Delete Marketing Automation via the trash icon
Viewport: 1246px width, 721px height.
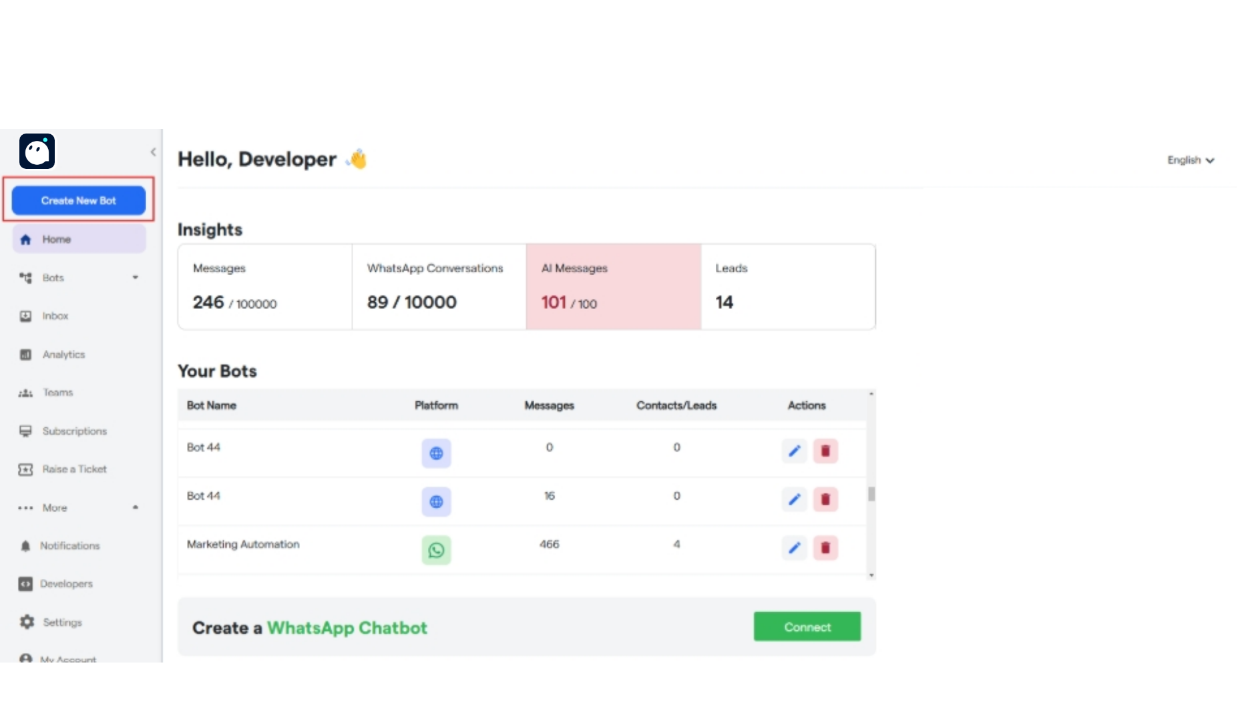pos(825,547)
